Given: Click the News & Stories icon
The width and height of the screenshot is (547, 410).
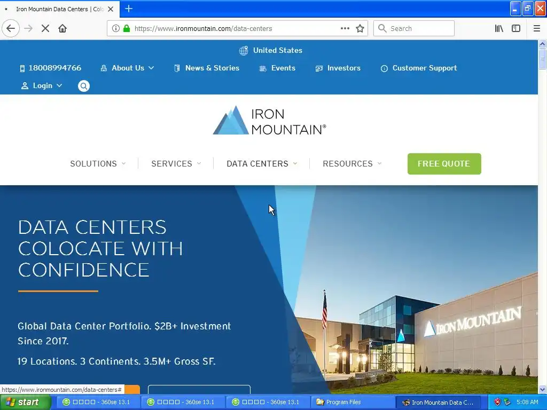Looking at the screenshot, I should tap(177, 68).
